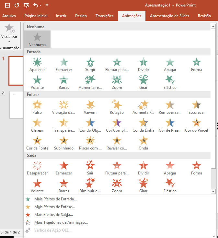Viewport: 218px width, 238px height.
Task: Expand the Visualizar button dropdown arrow
Action: click(x=9, y=42)
